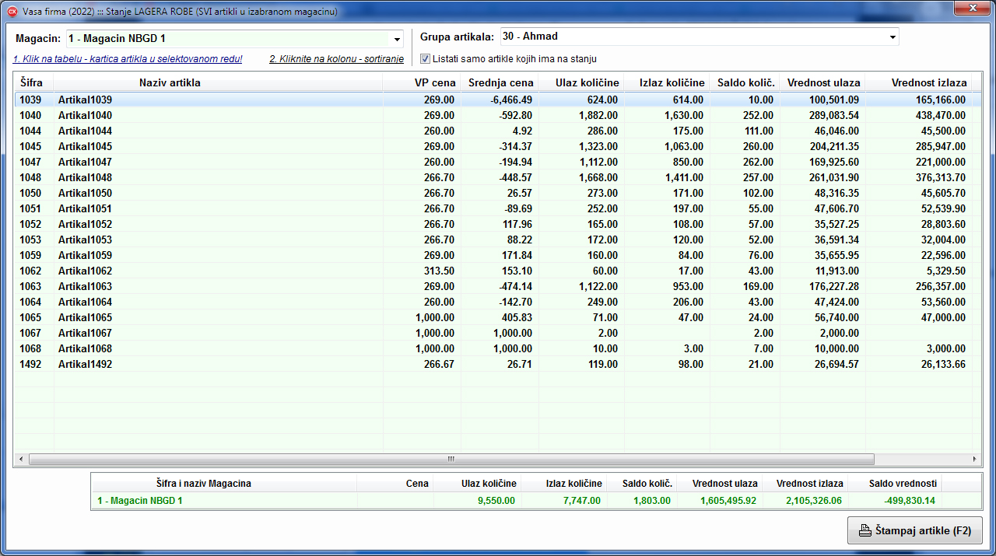The image size is (996, 556).
Task: Sort by Ulaz količine header in main table
Action: click(x=581, y=82)
